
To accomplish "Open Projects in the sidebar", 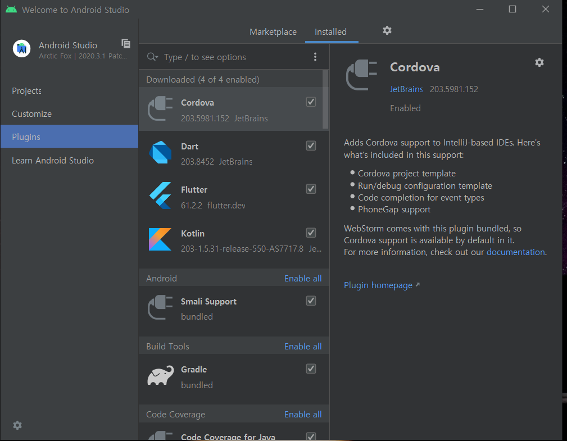I will tap(26, 91).
